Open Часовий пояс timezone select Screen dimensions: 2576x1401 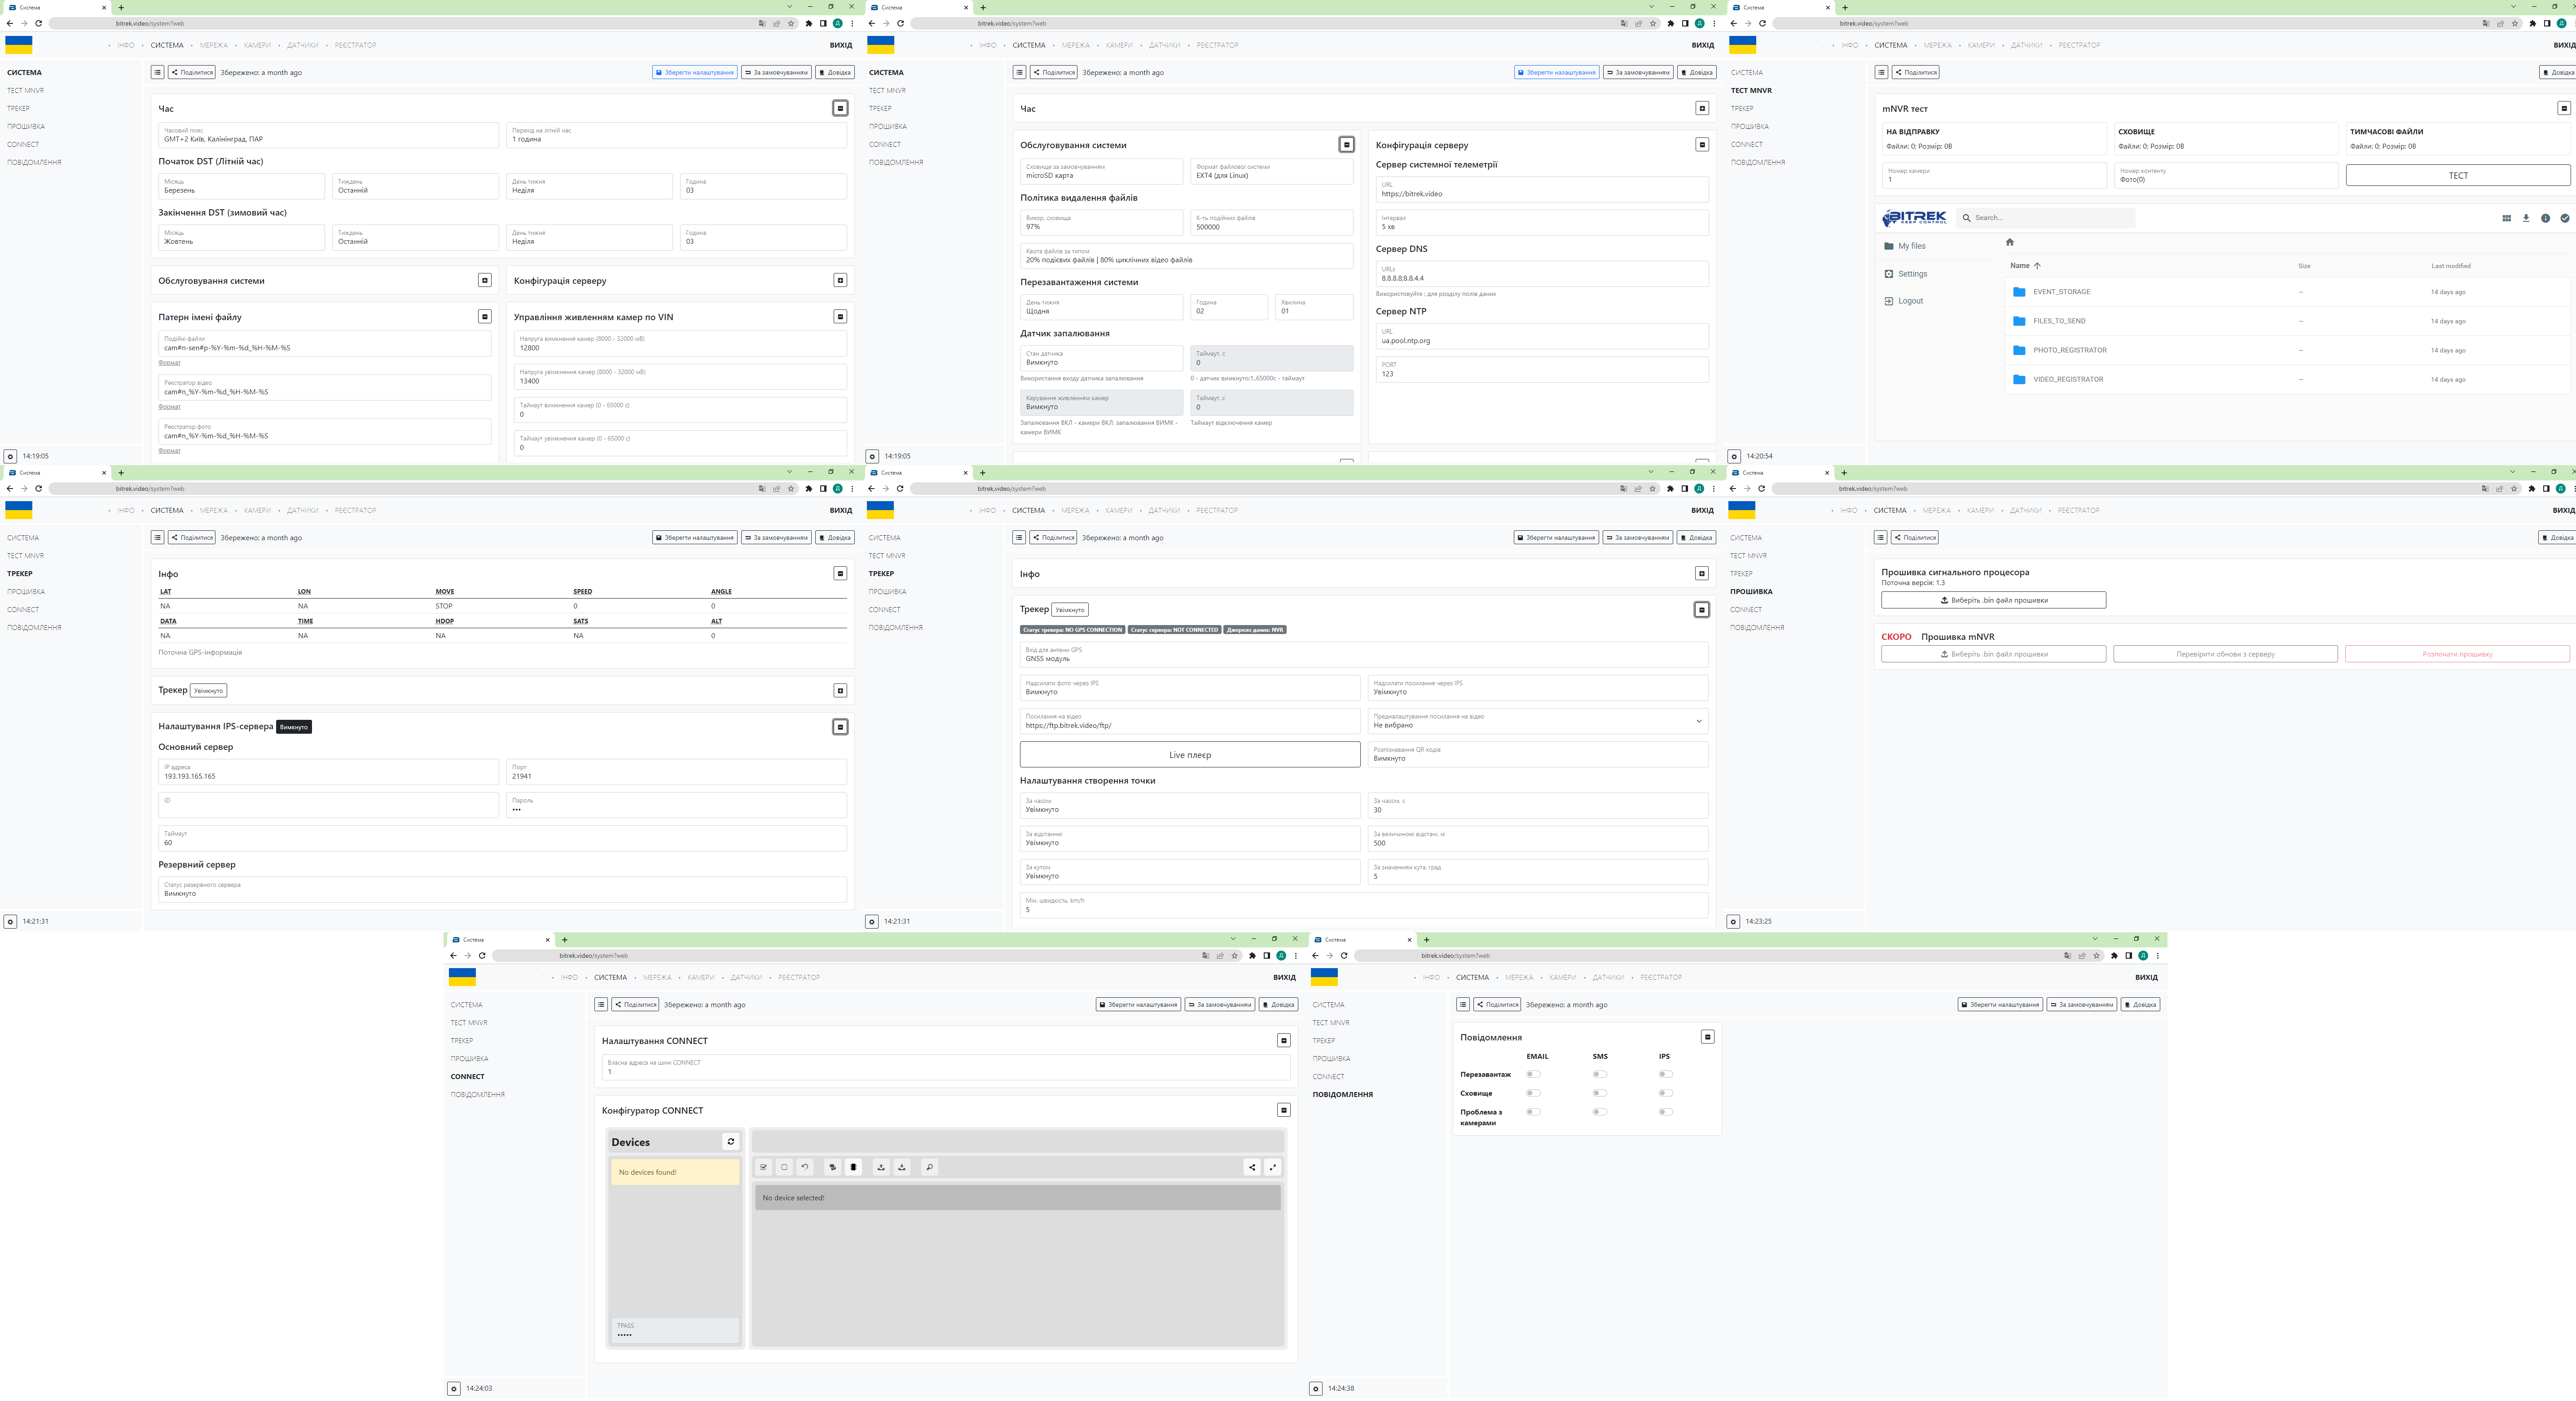coord(328,135)
